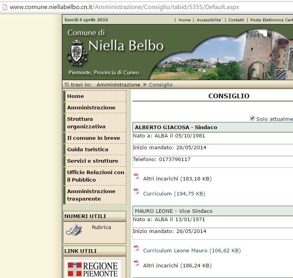
Task: Toggle the Solo attualmente checkbox
Action: click(x=252, y=118)
